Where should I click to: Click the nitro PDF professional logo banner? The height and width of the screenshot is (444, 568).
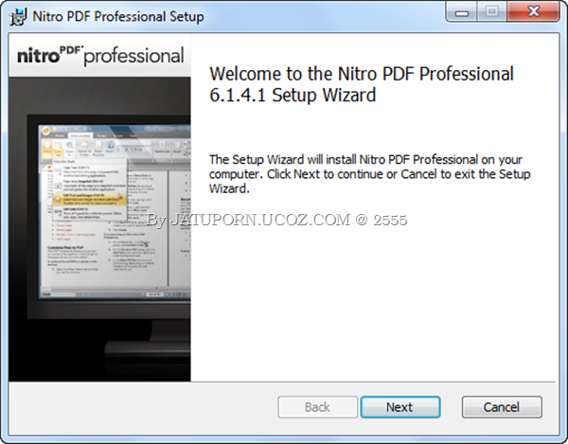[x=100, y=56]
